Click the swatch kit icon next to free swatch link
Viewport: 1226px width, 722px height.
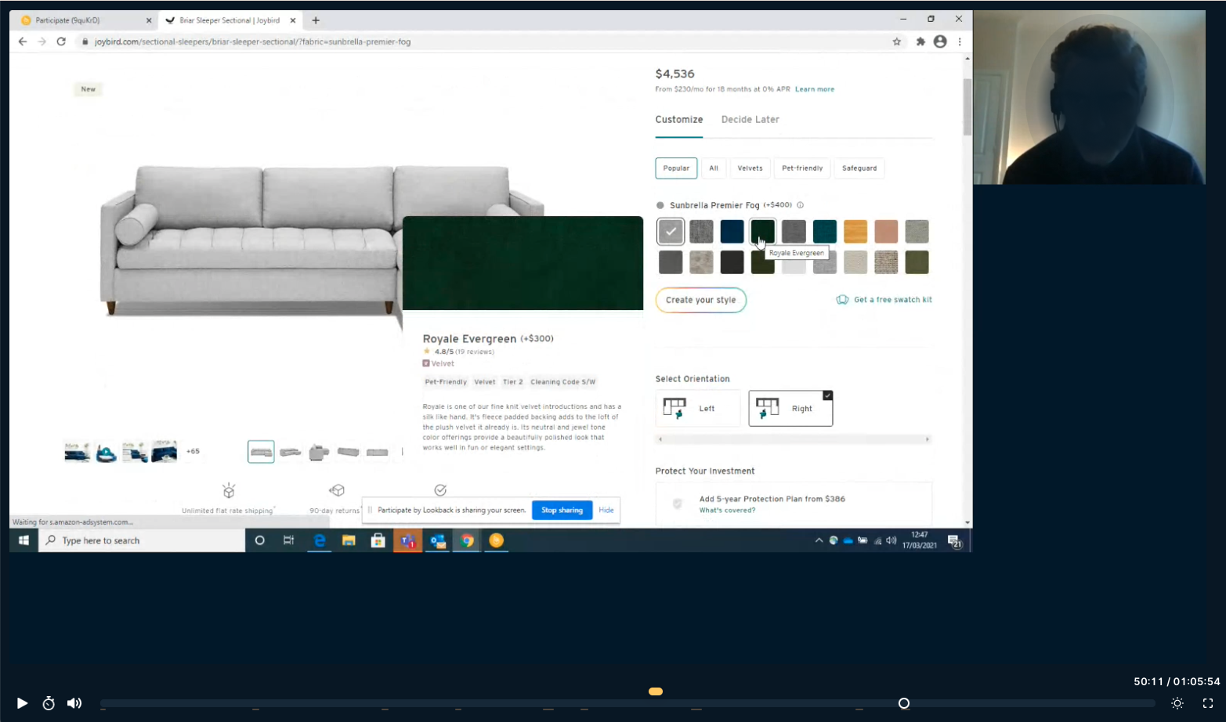click(842, 299)
